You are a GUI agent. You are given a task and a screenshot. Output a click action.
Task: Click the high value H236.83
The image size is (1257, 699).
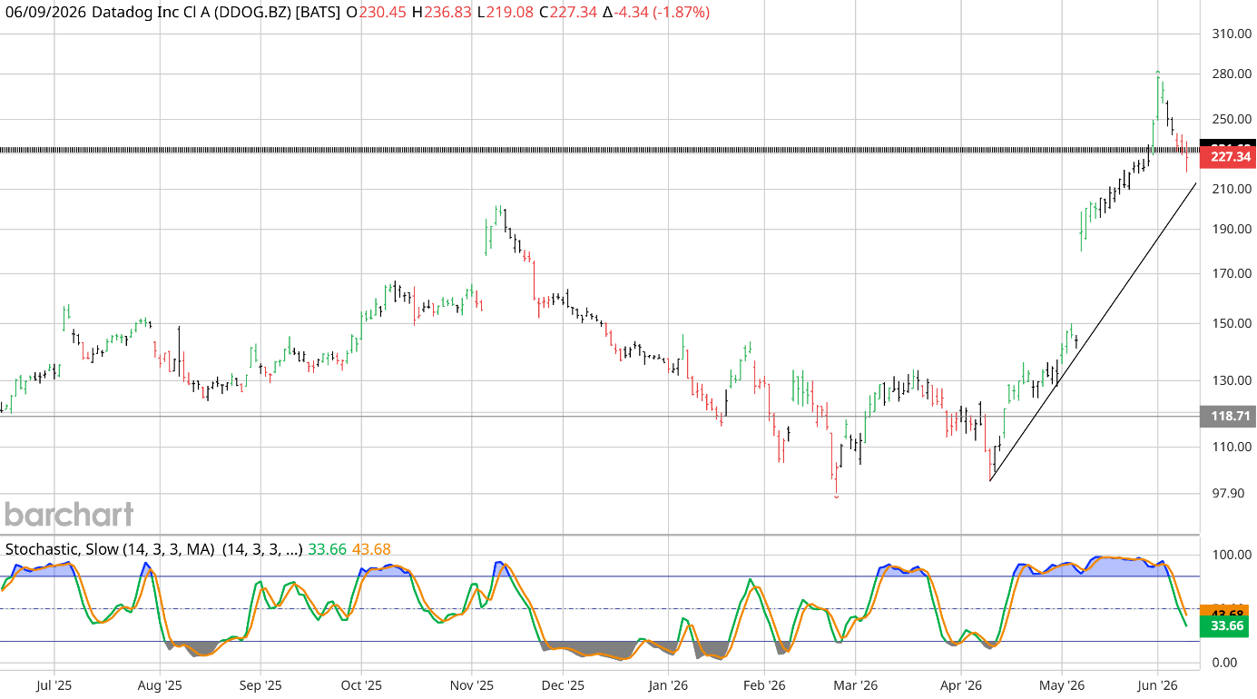point(444,13)
